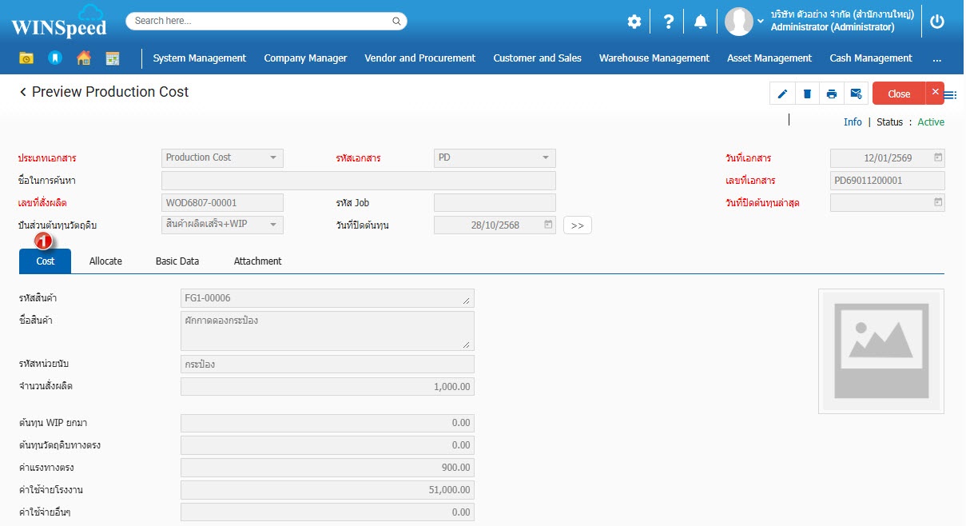Open the Warehouse Management menu
The height and width of the screenshot is (526, 966).
(654, 58)
